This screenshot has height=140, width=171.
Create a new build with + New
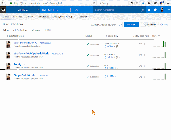pyautogui.click(x=131, y=25)
